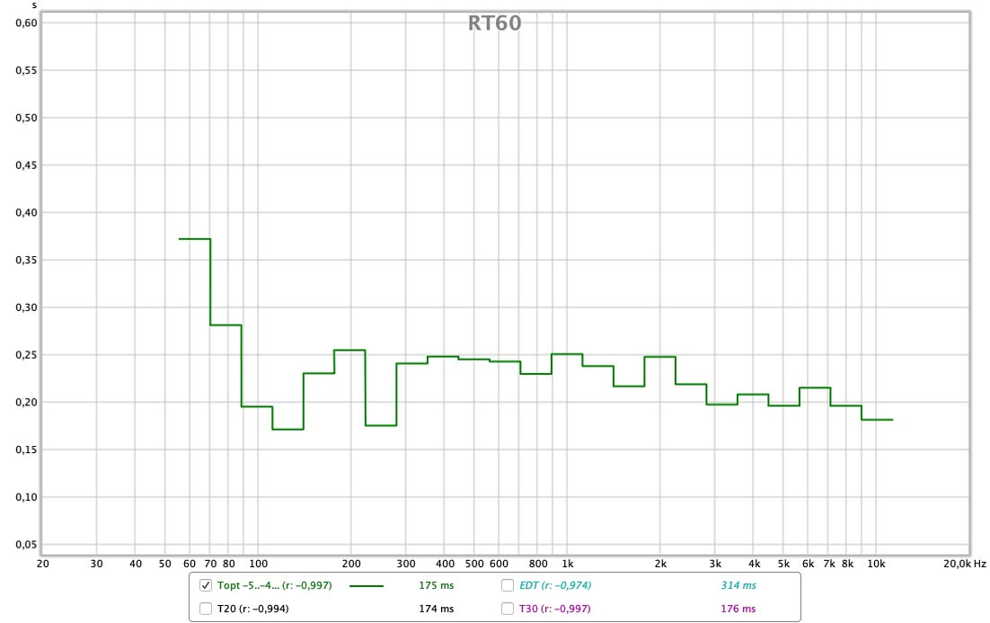Uncheck the Topt trace checkbox
The height and width of the screenshot is (623, 990).
coord(205,585)
